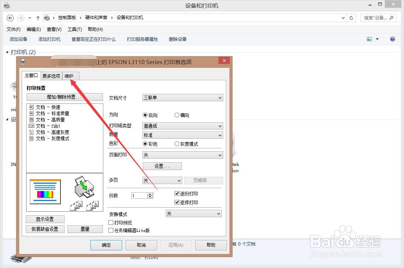Expand the address bar history dropdown
Screen dimensions: 404x268
tap(343, 18)
